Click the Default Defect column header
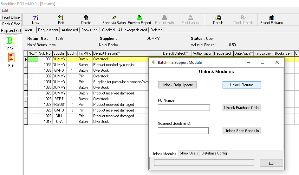 (177, 53)
